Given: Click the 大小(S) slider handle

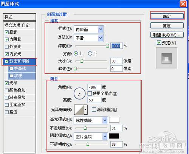Looking at the screenshot, I should [x=82, y=61].
